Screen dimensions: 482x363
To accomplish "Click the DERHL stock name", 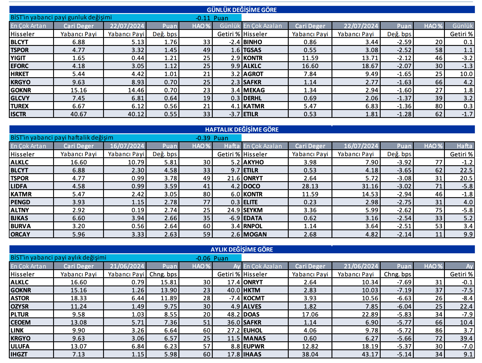I will (x=252, y=98).
